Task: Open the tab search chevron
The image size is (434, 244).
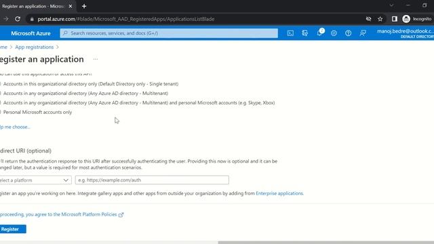Action: 391,5
